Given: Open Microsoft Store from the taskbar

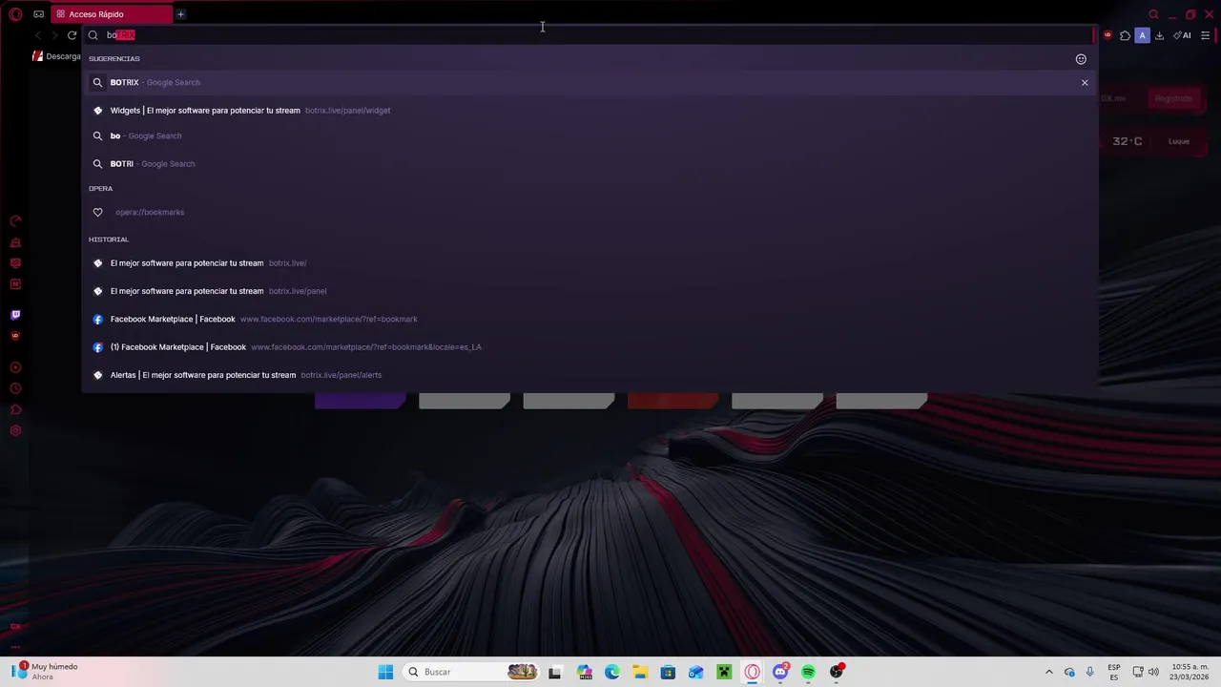Looking at the screenshot, I should pos(668,672).
